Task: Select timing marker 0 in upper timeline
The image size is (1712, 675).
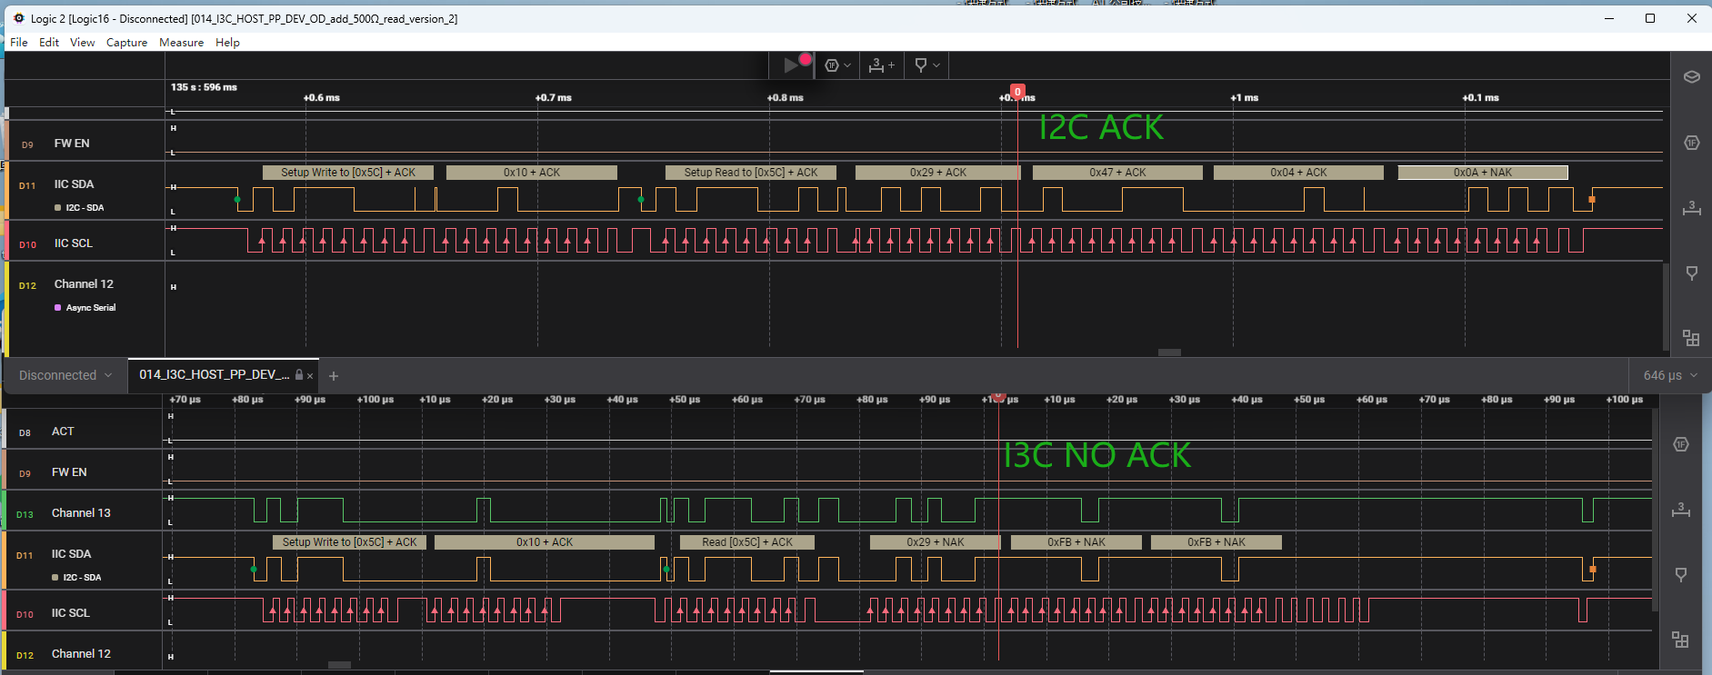Action: (1017, 92)
